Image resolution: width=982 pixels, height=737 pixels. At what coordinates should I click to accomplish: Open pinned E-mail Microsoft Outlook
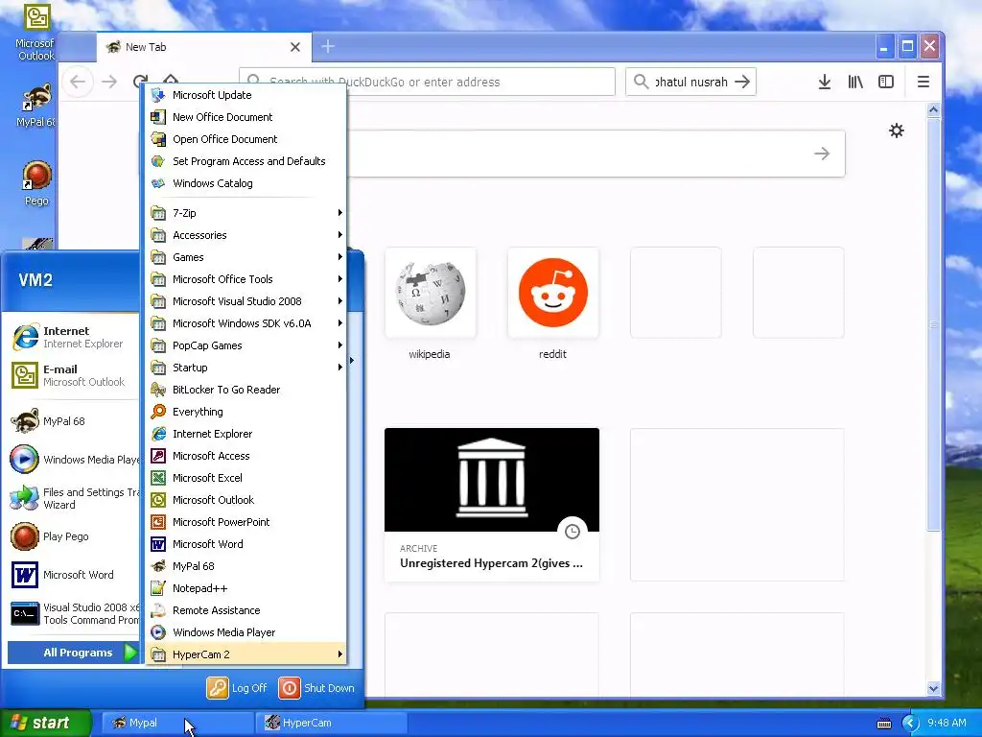pos(73,375)
